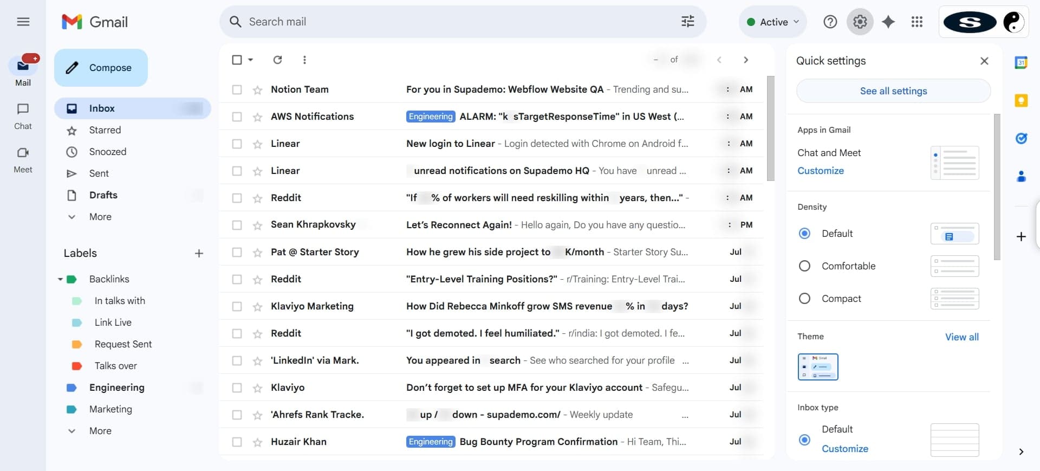This screenshot has width=1040, height=471.
Task: Open the select-all checkbox dropdown arrow
Action: point(251,60)
